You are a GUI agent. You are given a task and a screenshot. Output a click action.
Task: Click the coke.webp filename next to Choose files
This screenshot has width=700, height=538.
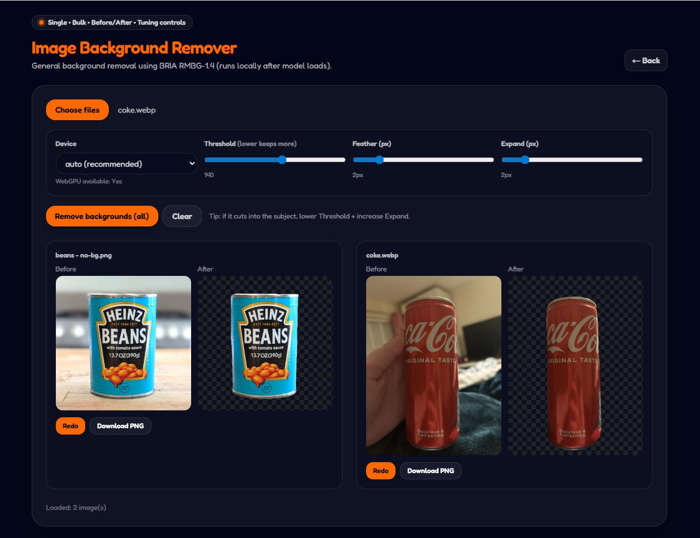coord(136,110)
